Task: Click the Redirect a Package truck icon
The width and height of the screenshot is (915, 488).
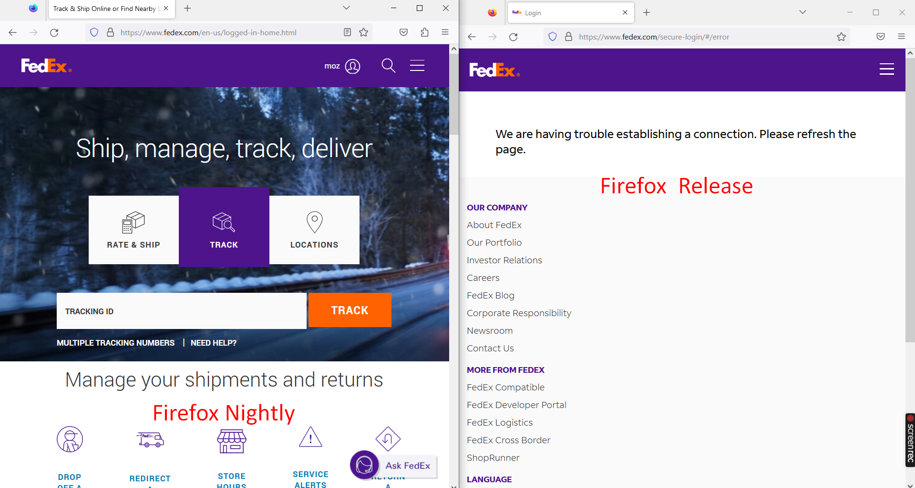Action: coord(150,440)
